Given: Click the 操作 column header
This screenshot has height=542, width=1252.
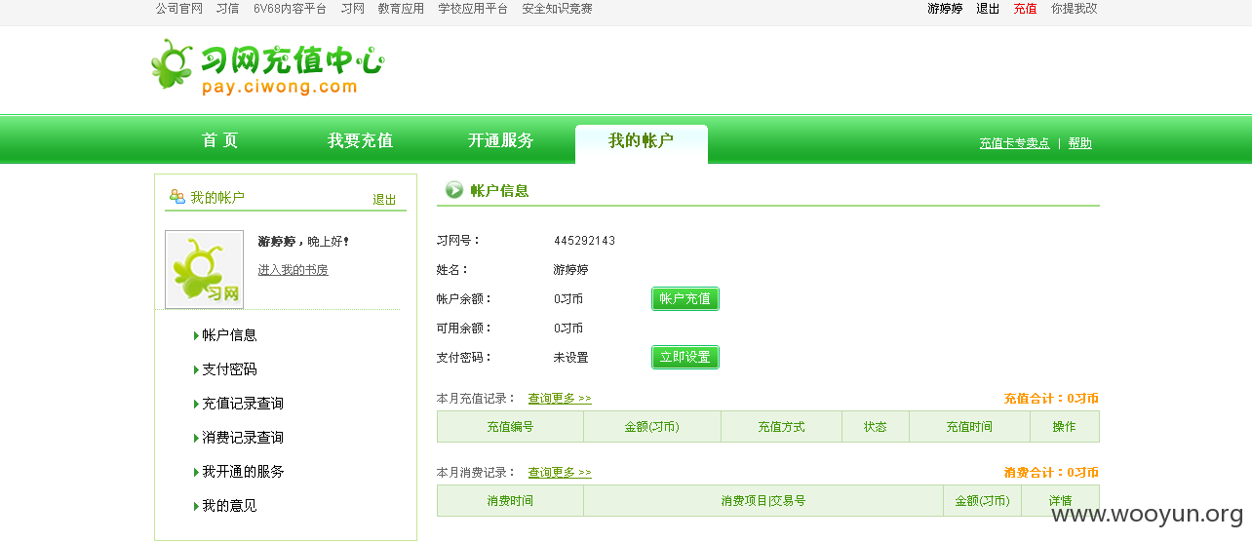Looking at the screenshot, I should pos(1065,427).
